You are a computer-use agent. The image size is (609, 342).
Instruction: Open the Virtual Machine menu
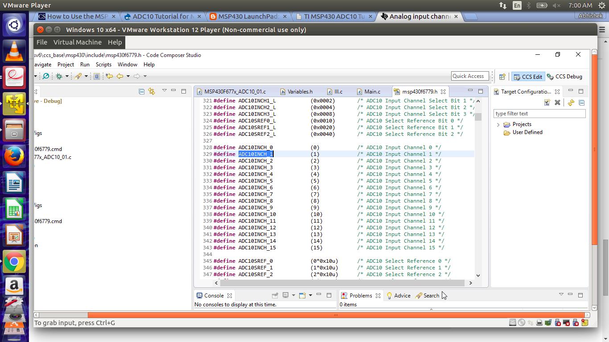click(78, 42)
